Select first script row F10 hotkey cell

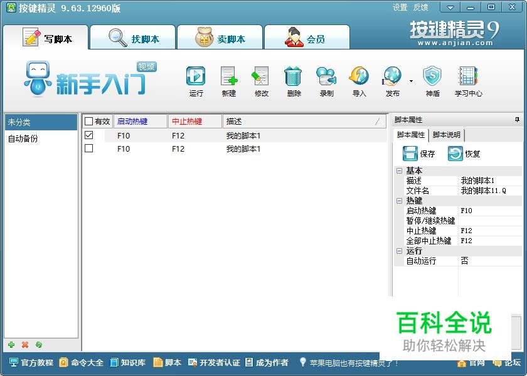coord(124,135)
